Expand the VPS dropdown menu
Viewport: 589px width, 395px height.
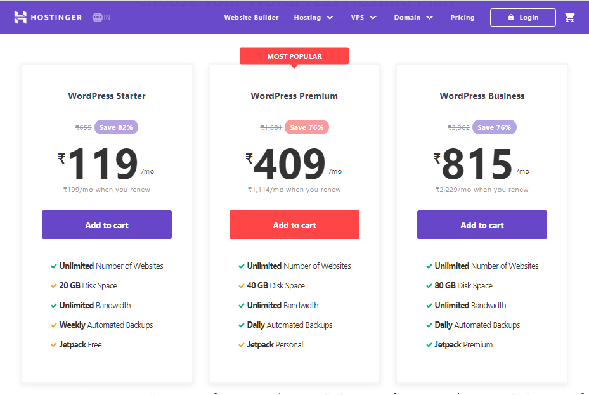(363, 17)
